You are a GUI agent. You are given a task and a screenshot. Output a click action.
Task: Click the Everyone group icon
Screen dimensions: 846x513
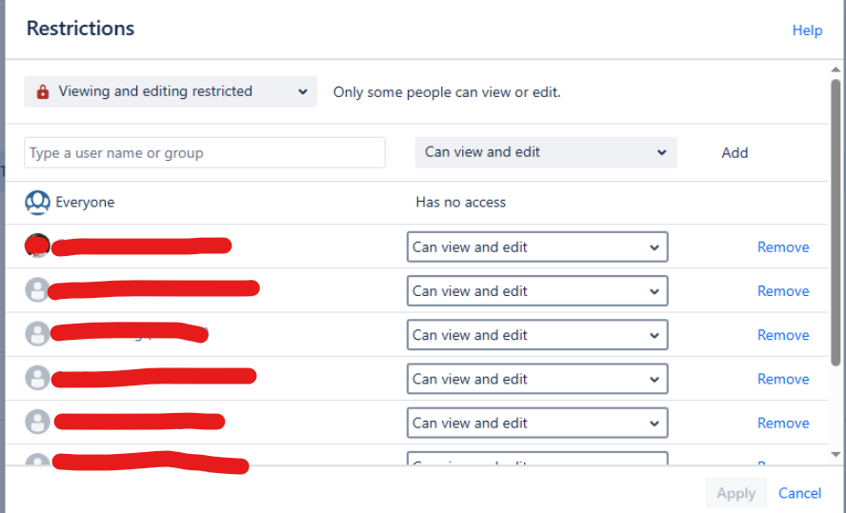pos(37,203)
